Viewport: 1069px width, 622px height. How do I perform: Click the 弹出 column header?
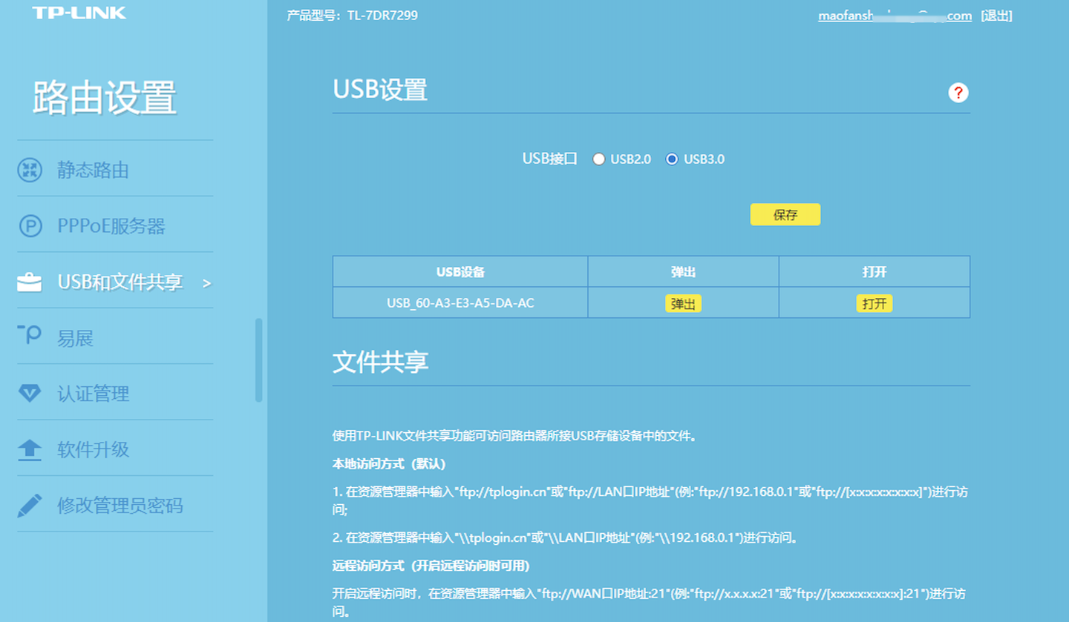tap(683, 272)
